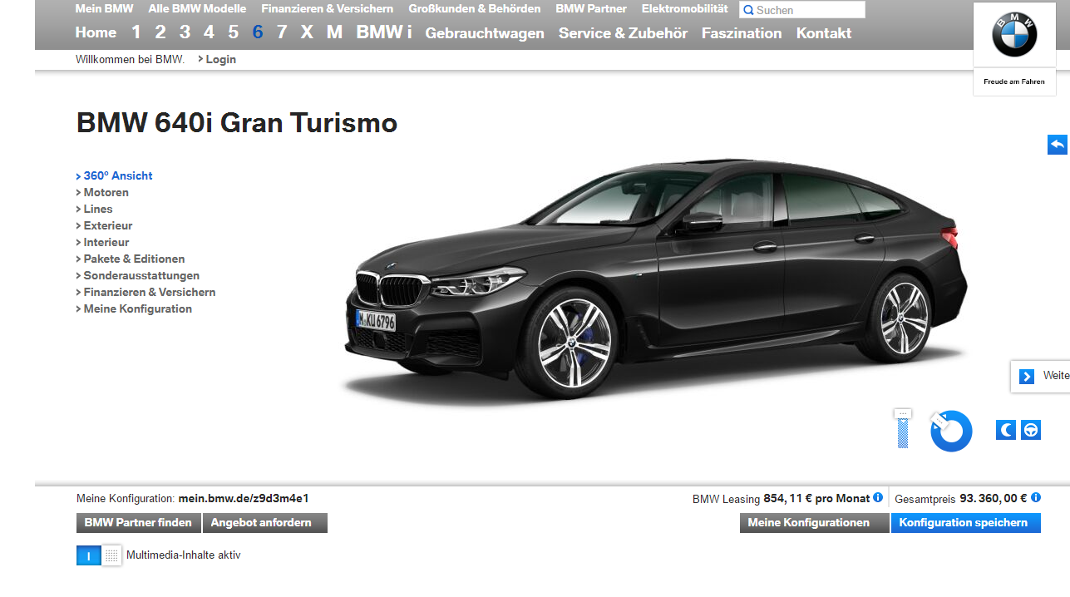This screenshot has width=1070, height=597.
Task: Click the blue arrow next to Weiter
Action: pyautogui.click(x=1027, y=376)
